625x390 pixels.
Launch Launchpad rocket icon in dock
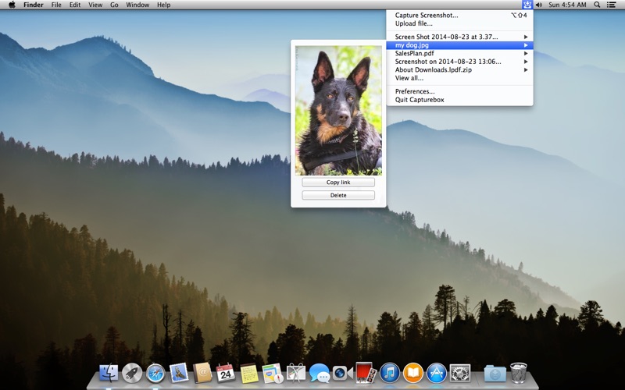pos(132,374)
